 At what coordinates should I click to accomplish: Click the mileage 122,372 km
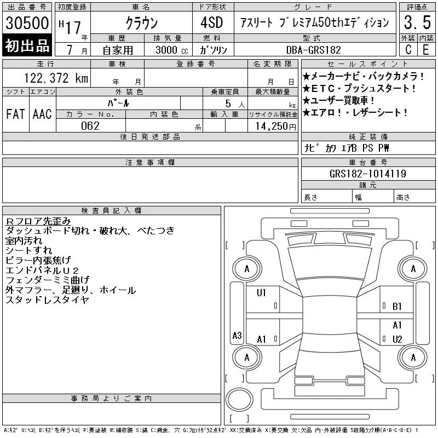click(x=56, y=78)
